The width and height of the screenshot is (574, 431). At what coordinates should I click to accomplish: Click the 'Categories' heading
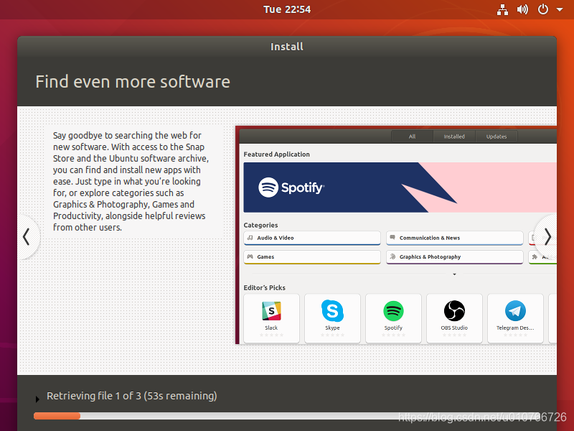(x=260, y=225)
